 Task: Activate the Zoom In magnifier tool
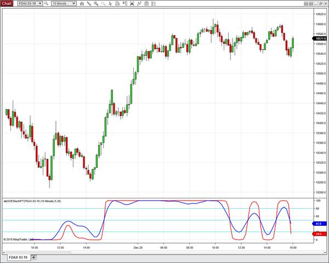click(x=96, y=4)
